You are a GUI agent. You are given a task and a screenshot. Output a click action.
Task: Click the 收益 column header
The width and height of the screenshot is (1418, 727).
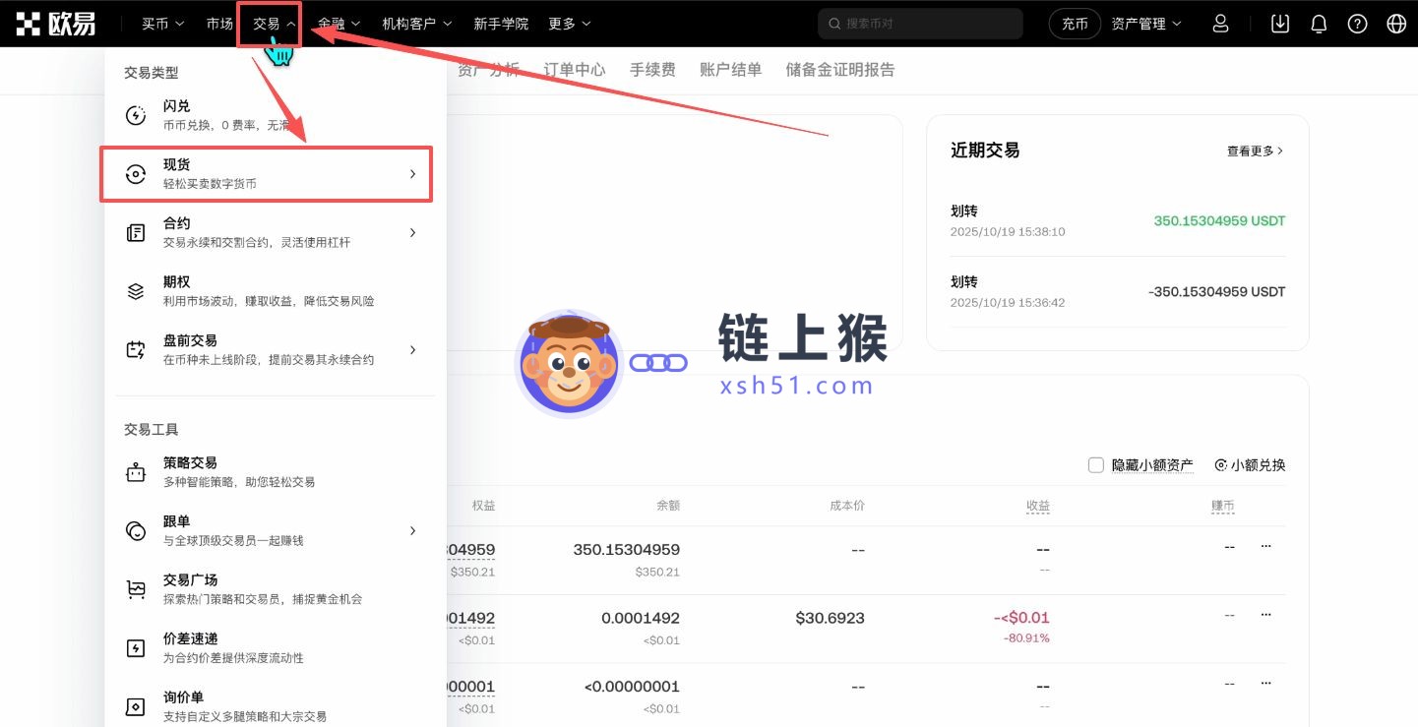click(x=1038, y=506)
